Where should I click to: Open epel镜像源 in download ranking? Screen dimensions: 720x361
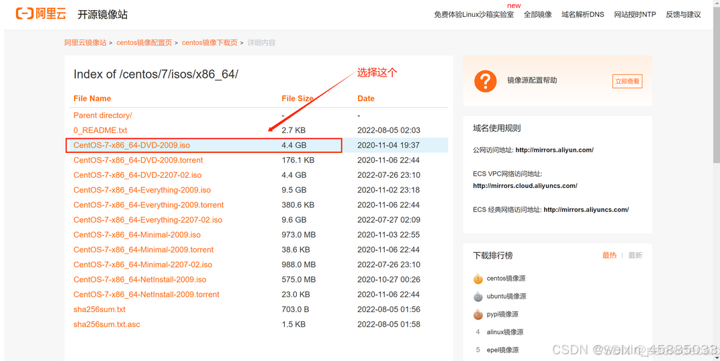point(503,350)
